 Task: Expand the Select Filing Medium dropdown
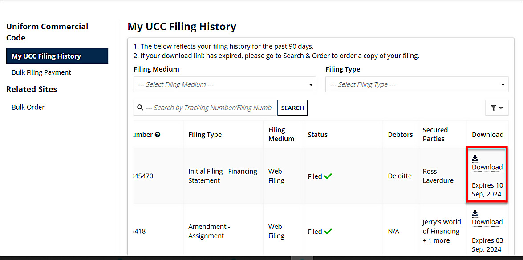coord(224,84)
